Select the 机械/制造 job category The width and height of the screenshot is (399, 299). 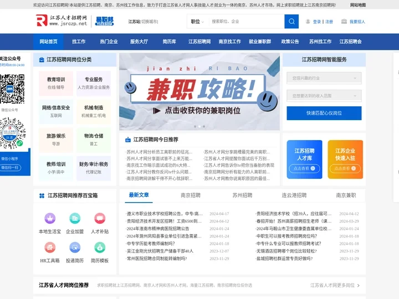(x=94, y=111)
